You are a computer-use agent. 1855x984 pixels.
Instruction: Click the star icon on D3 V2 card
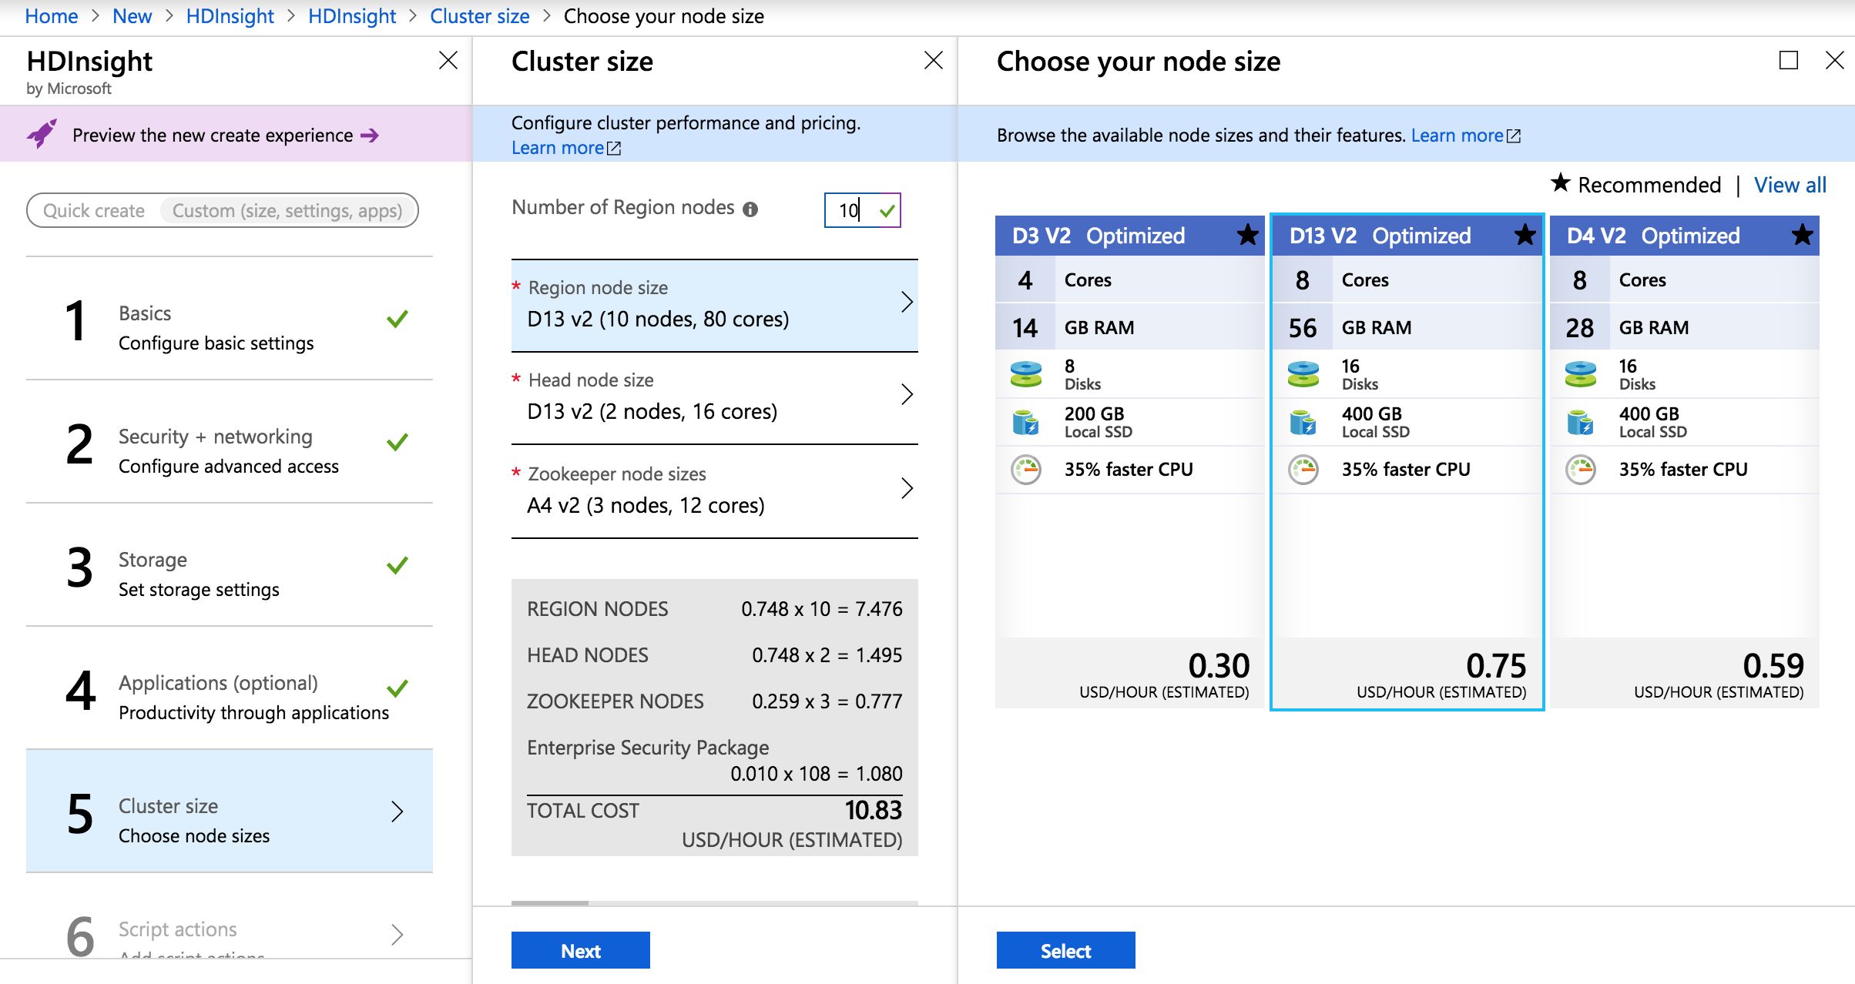[x=1247, y=235]
